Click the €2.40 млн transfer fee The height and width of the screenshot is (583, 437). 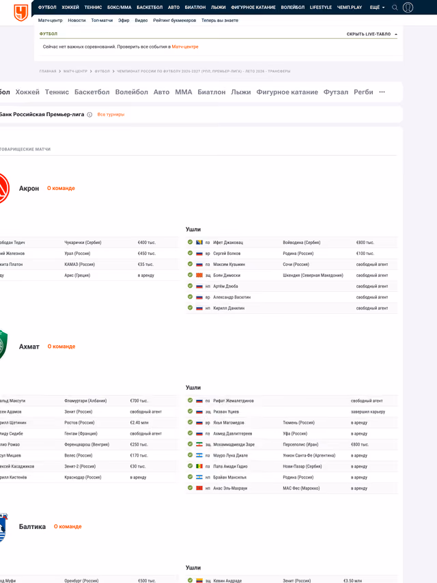[139, 423]
